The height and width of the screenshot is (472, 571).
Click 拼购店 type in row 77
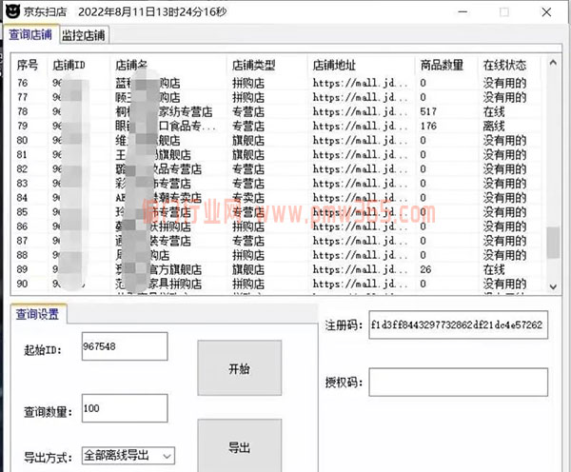pyautogui.click(x=248, y=97)
